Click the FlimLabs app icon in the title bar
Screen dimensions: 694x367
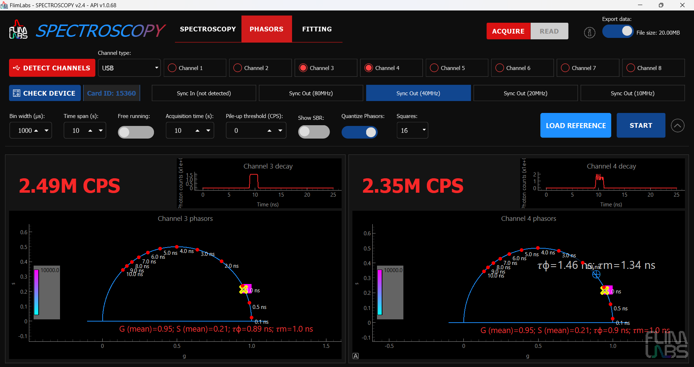4,5
